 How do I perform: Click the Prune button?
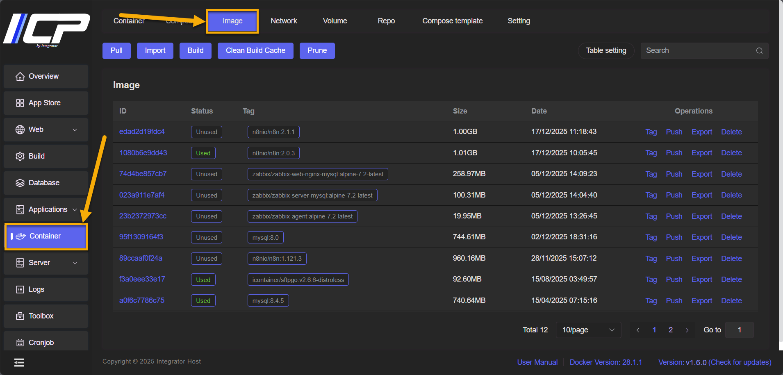[317, 51]
